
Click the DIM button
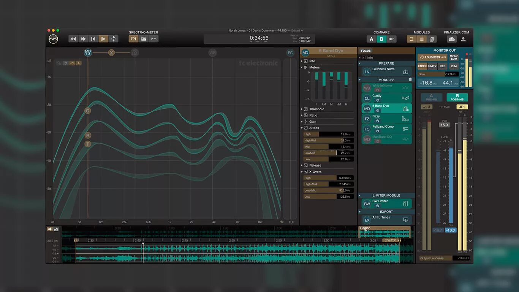(x=454, y=66)
